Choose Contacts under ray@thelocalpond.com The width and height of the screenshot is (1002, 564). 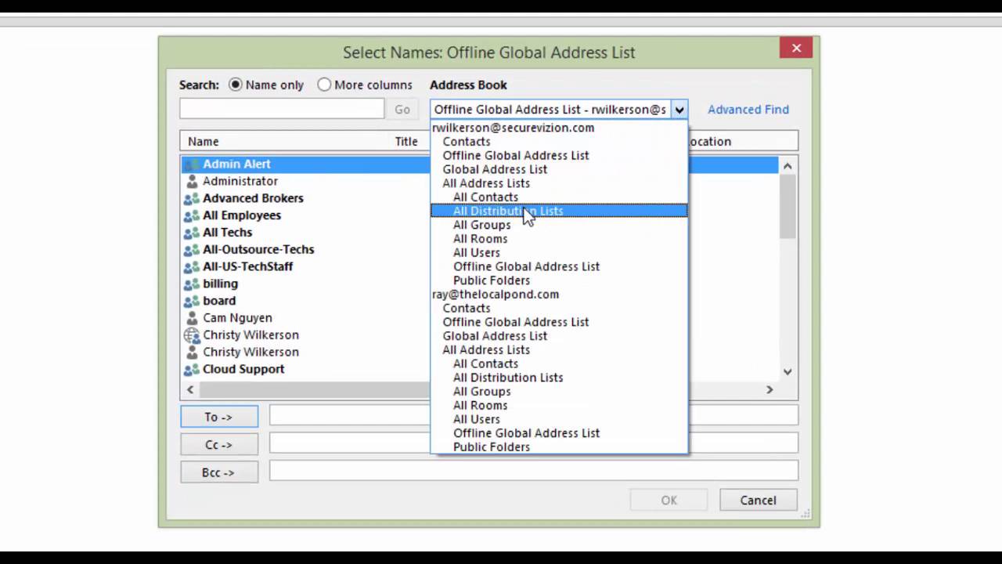coord(467,309)
